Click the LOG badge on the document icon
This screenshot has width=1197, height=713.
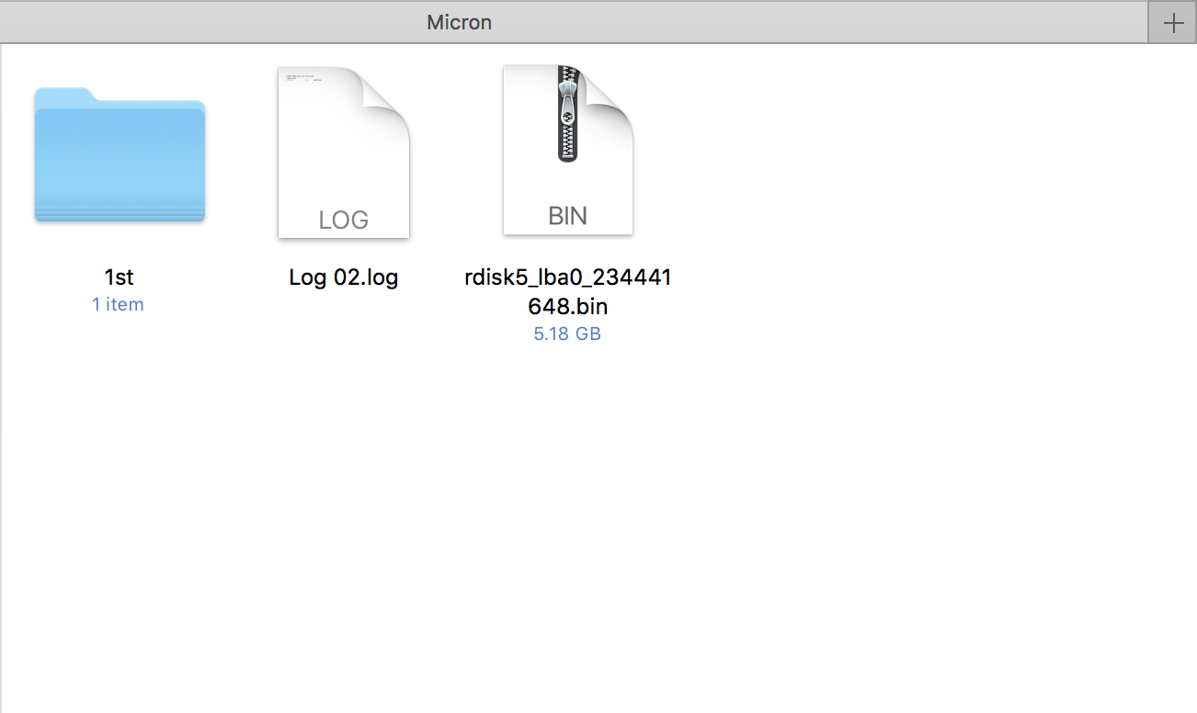pyautogui.click(x=343, y=221)
